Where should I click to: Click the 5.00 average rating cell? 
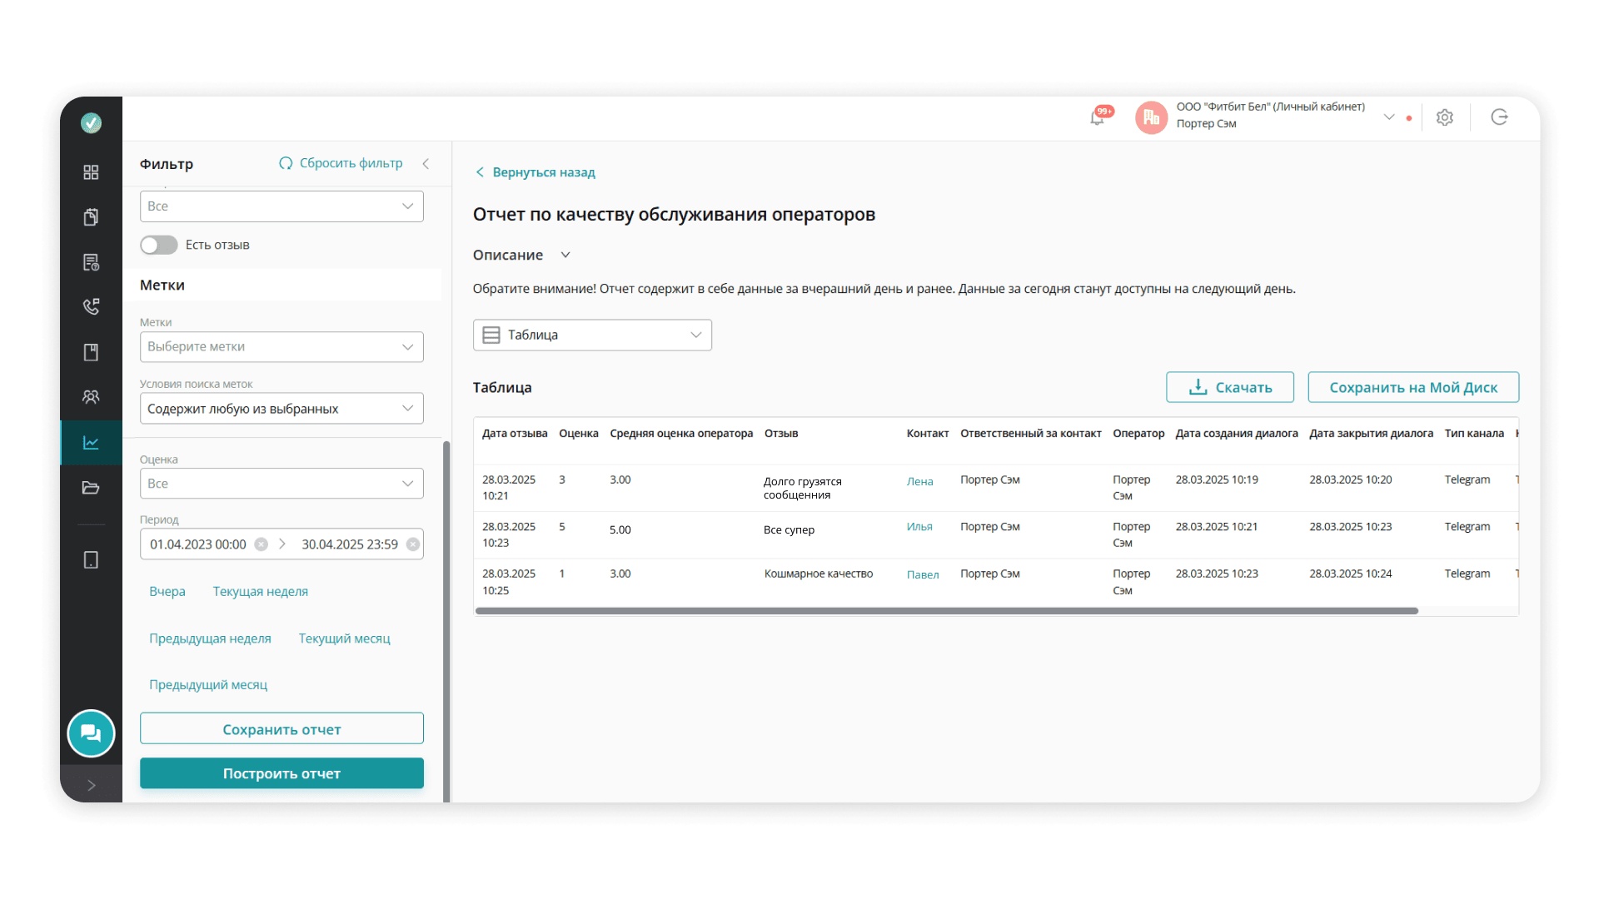click(620, 529)
